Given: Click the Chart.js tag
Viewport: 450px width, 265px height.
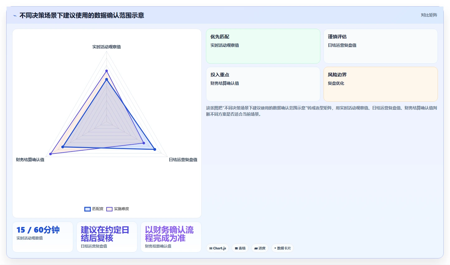Looking at the screenshot, I should click(x=218, y=248).
